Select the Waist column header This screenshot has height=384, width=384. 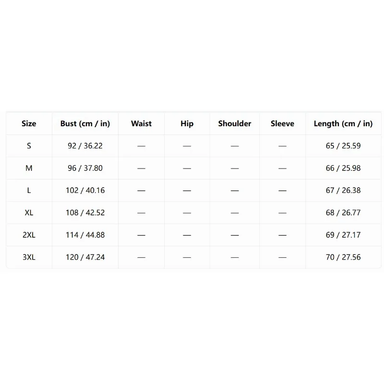(141, 124)
